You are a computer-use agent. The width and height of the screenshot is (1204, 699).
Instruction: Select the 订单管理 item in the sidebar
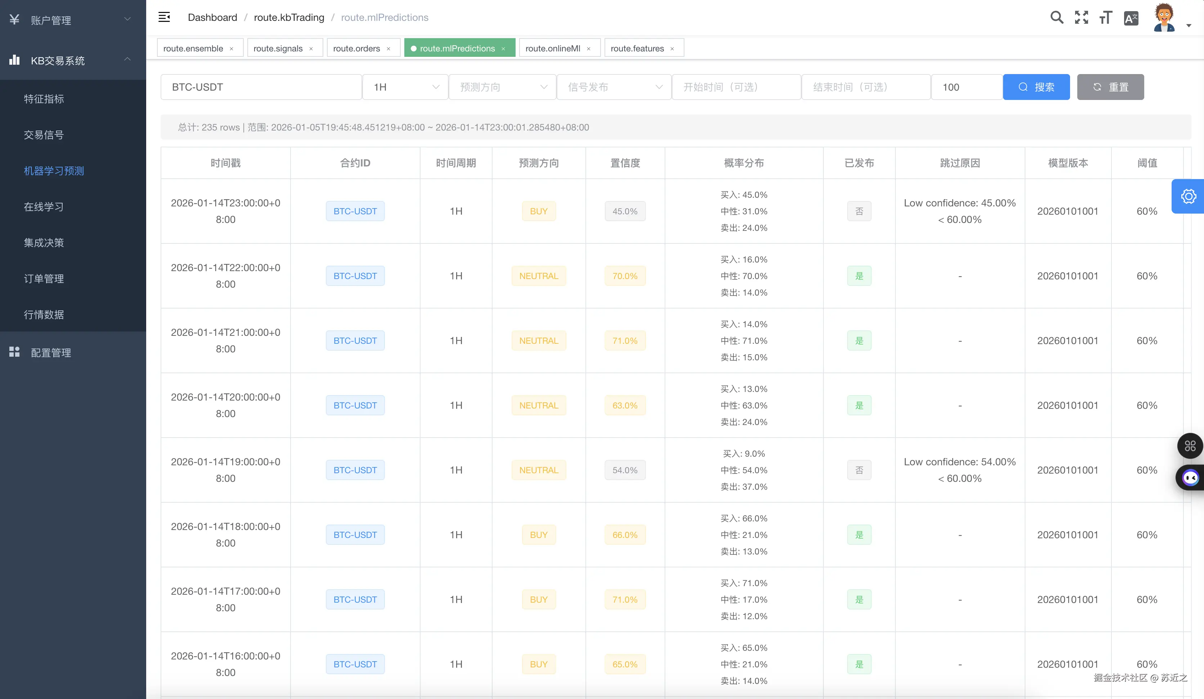tap(44, 279)
